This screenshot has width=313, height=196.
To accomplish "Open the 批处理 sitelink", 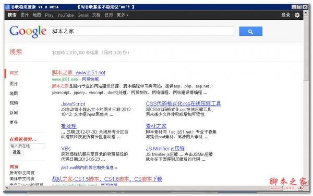I will pyautogui.click(x=69, y=126).
